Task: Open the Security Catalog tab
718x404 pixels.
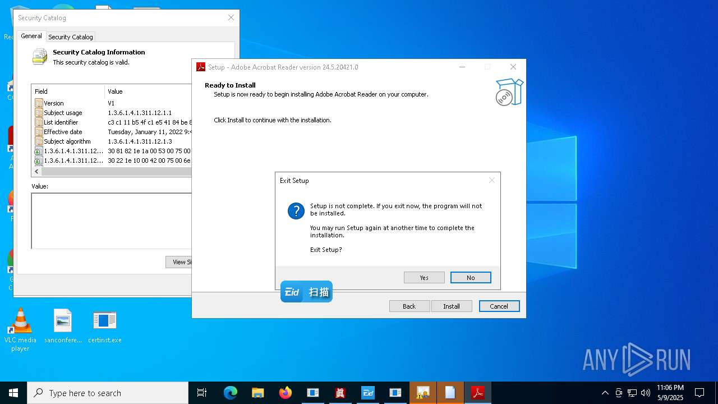Action: pos(71,37)
